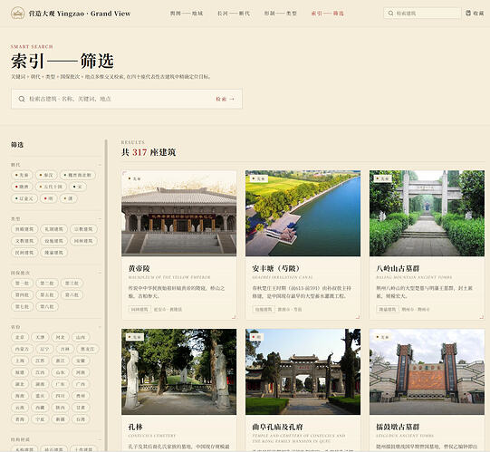Screen dimensions: 490x452
Task: Open the 形制——类型 navigation item
Action: coord(280,14)
